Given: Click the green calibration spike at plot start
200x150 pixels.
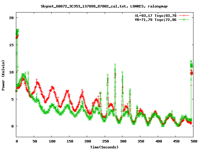Looking at the screenshot, I should (17, 31).
